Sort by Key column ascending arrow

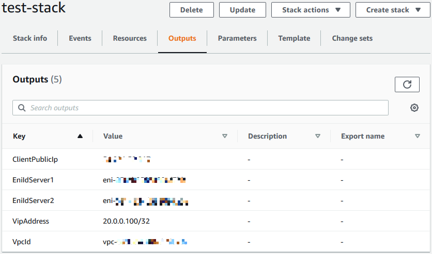80,137
